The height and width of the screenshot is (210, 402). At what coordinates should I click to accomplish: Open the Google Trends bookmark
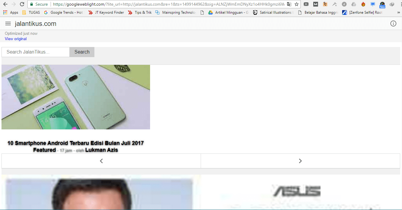pyautogui.click(x=64, y=12)
